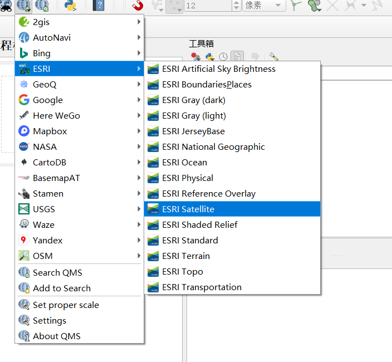This screenshot has width=392, height=362.
Task: Add ESRI JerseyBase layer
Action: point(232,131)
